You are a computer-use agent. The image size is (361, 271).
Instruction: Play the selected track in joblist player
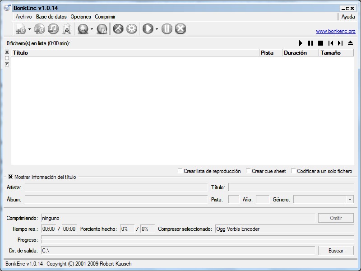pos(301,43)
